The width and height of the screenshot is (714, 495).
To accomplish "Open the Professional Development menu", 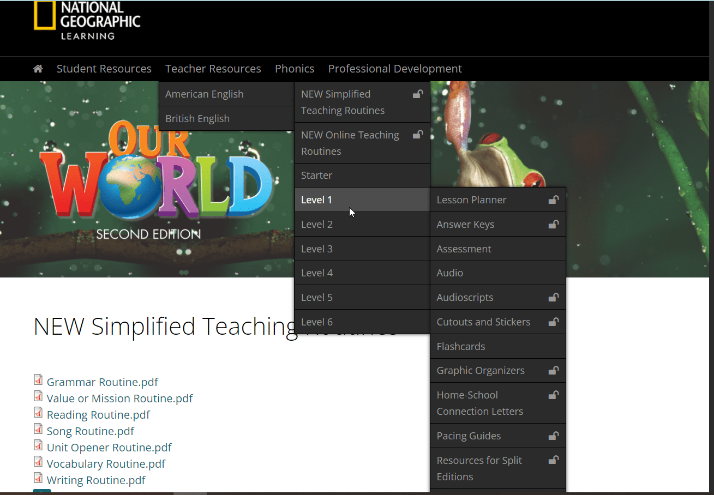I will (x=394, y=69).
